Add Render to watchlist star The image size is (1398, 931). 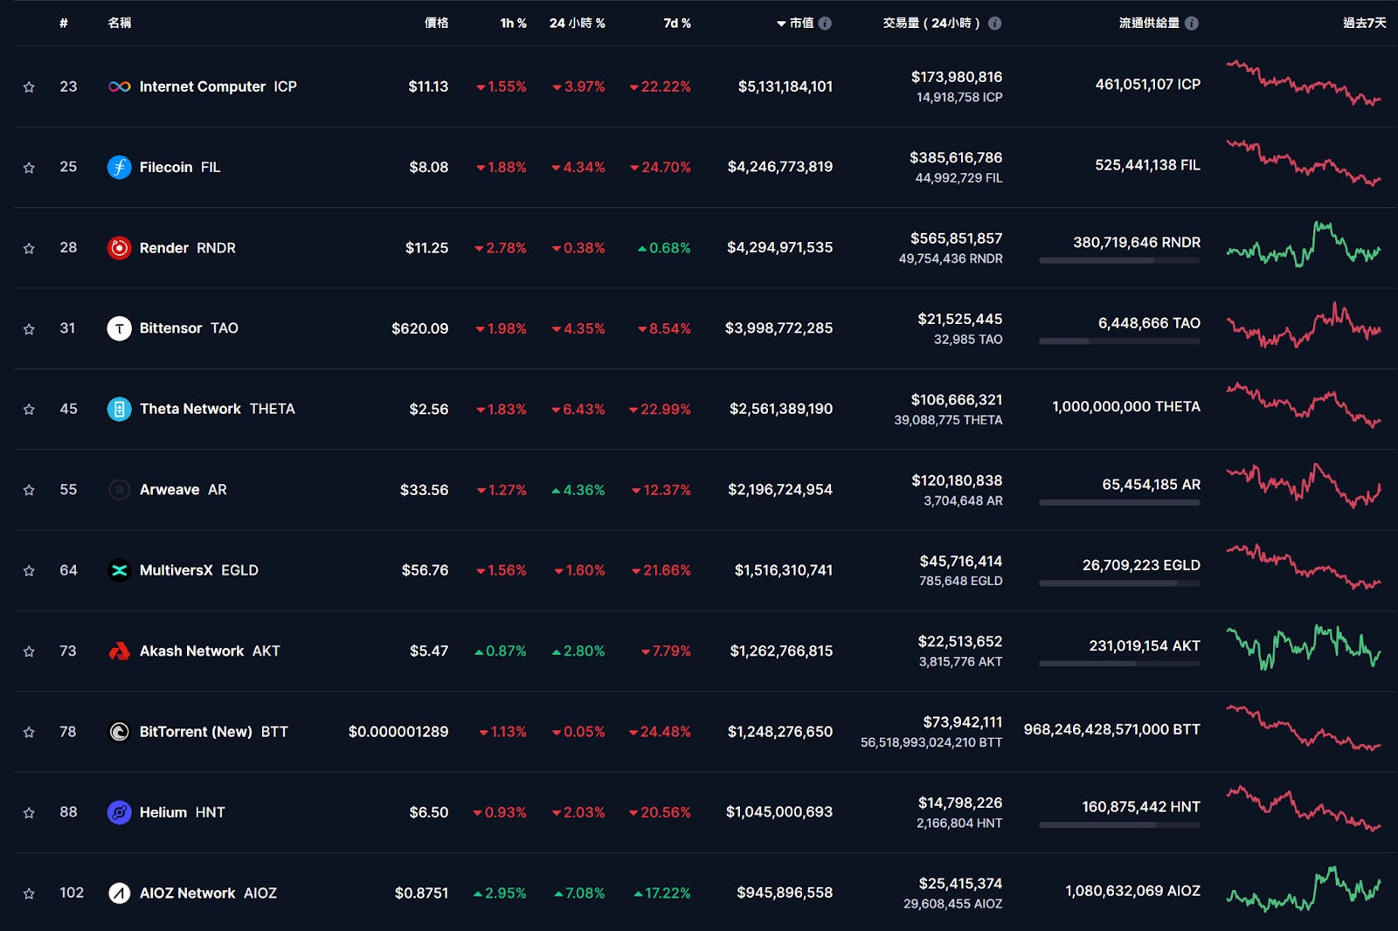(x=29, y=248)
